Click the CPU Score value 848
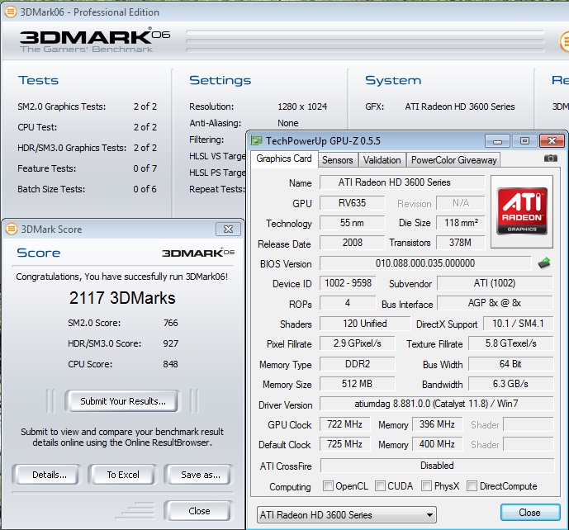The height and width of the screenshot is (530, 569). click(171, 364)
